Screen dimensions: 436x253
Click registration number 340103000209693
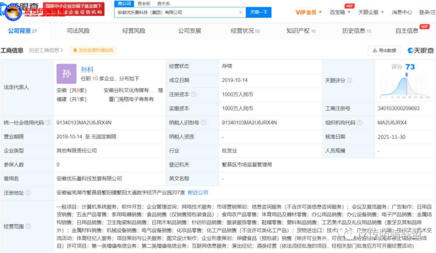tap(399, 108)
